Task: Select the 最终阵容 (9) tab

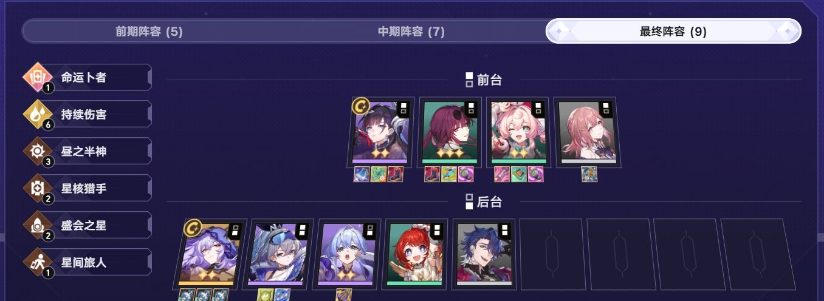Action: point(673,32)
